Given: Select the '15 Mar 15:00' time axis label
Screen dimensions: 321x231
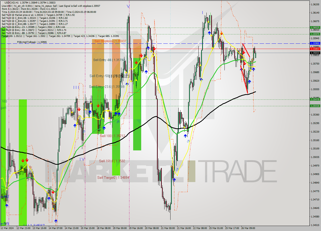Looking at the screenshot, I should tap(88, 228).
